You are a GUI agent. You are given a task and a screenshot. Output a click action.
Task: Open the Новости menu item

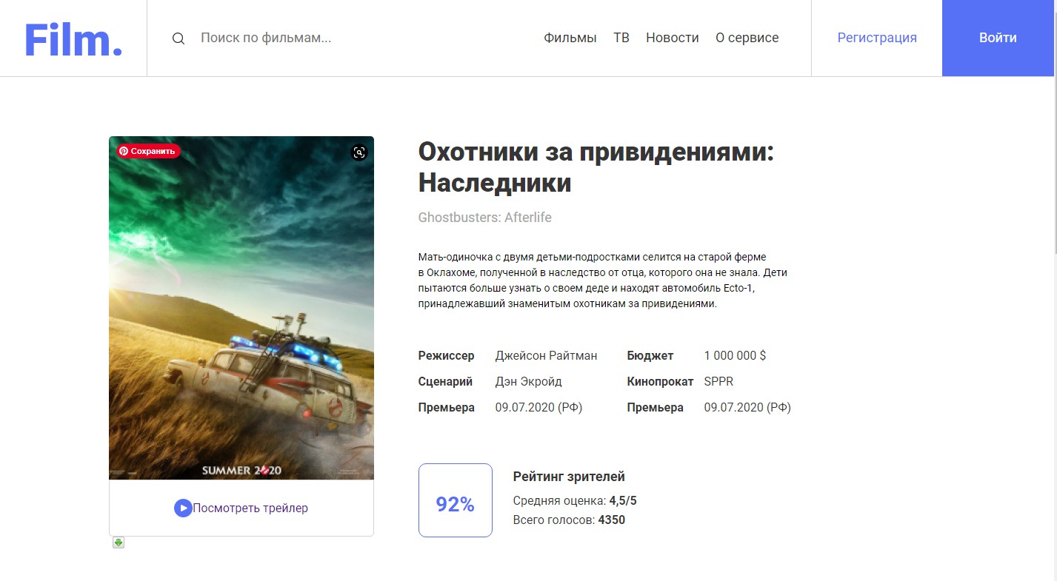[673, 38]
